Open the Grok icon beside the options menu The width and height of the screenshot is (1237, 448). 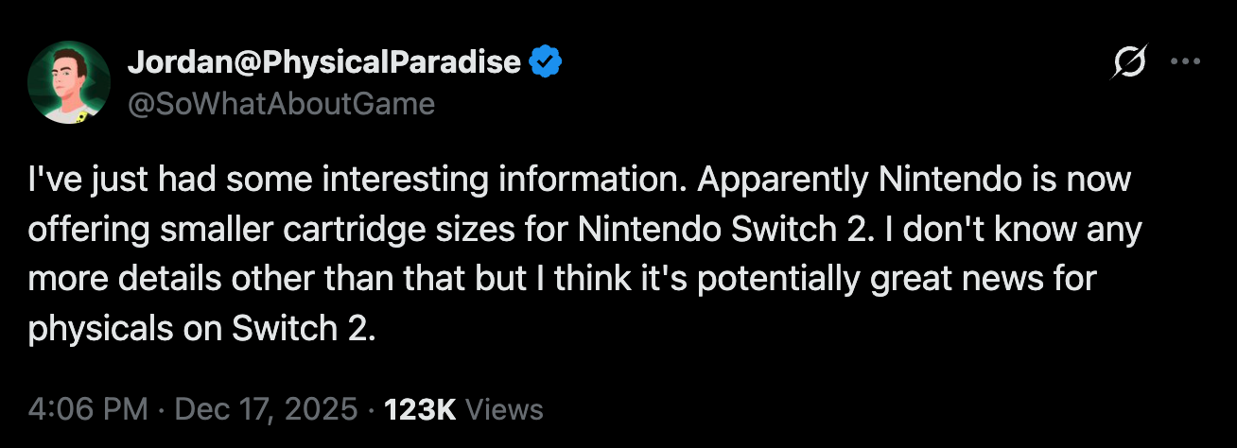(1131, 63)
